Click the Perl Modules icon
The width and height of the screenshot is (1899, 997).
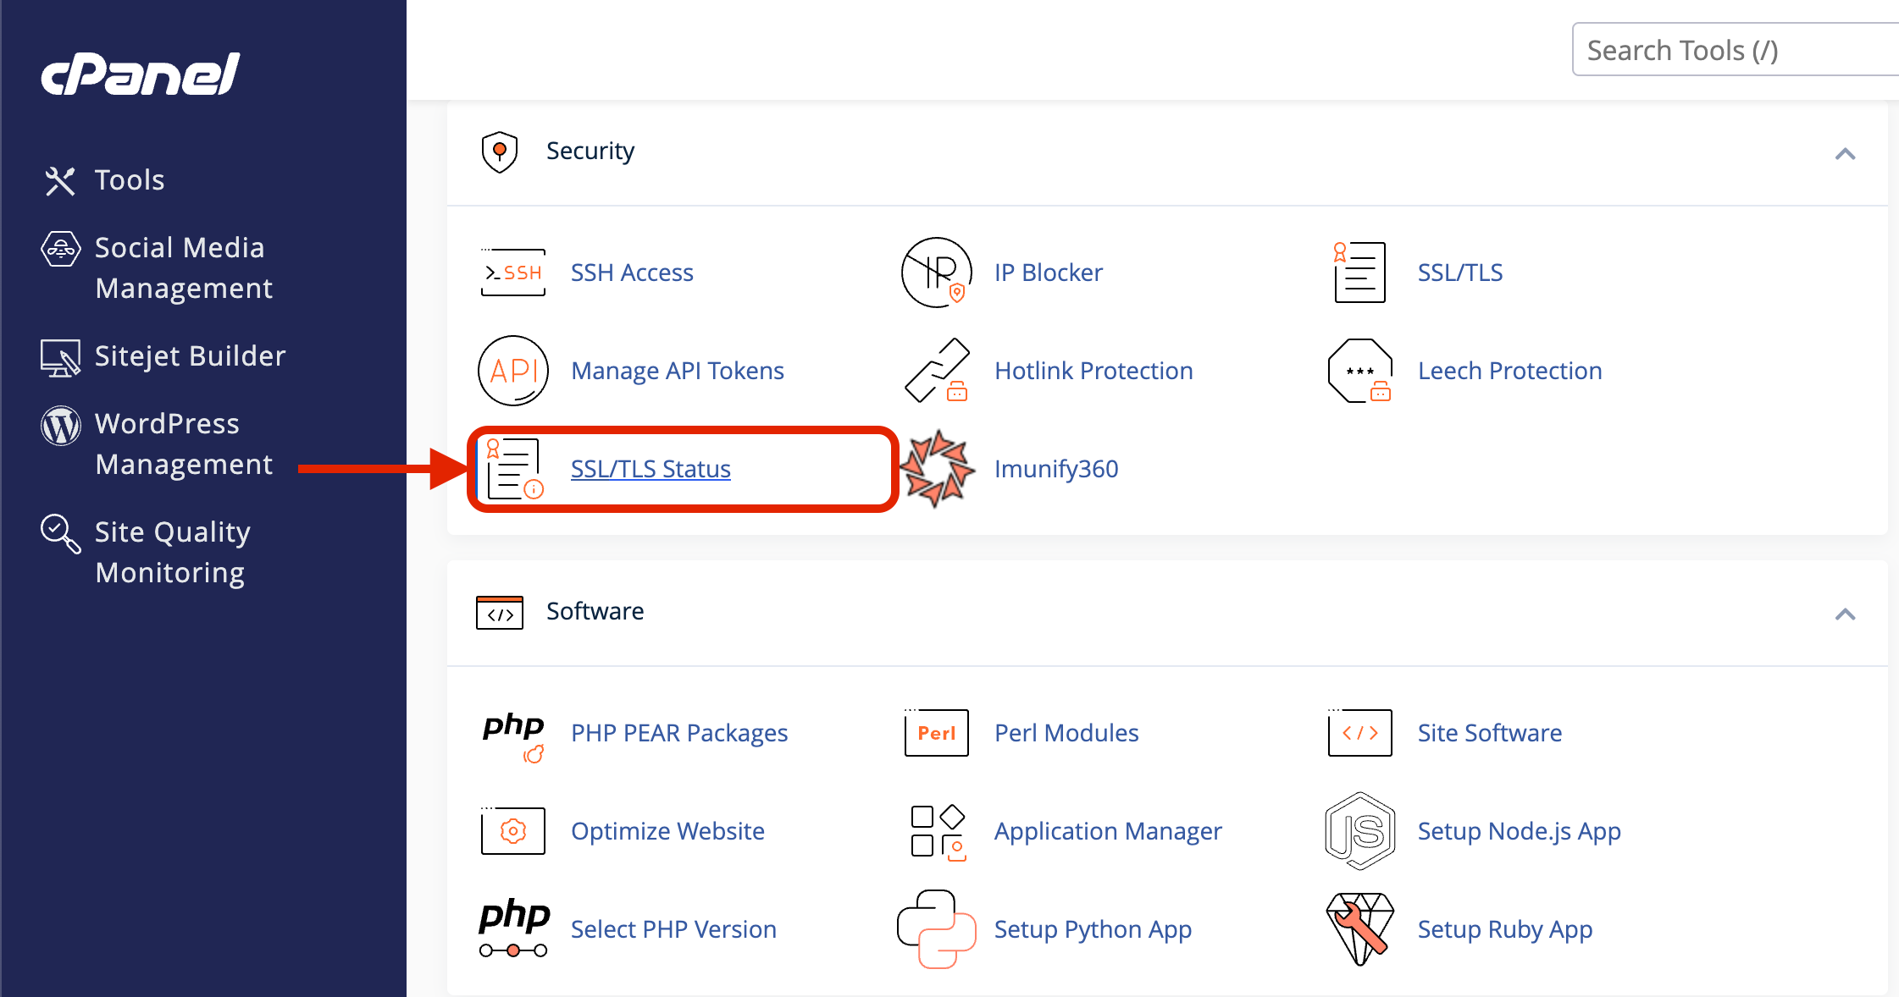point(937,733)
